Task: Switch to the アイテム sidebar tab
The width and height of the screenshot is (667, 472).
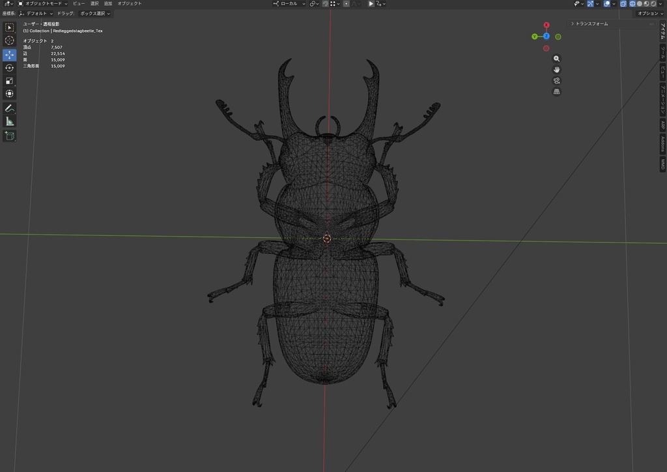Action: tap(662, 31)
